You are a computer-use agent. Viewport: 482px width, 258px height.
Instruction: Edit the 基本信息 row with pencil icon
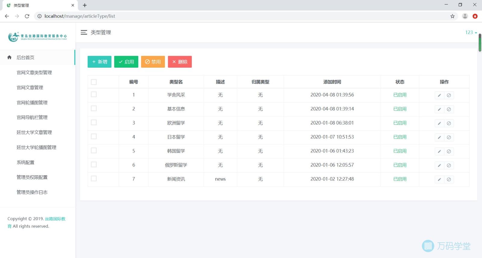tap(439, 109)
